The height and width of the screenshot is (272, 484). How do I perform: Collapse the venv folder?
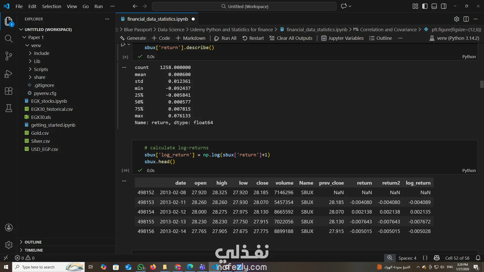click(x=36, y=45)
